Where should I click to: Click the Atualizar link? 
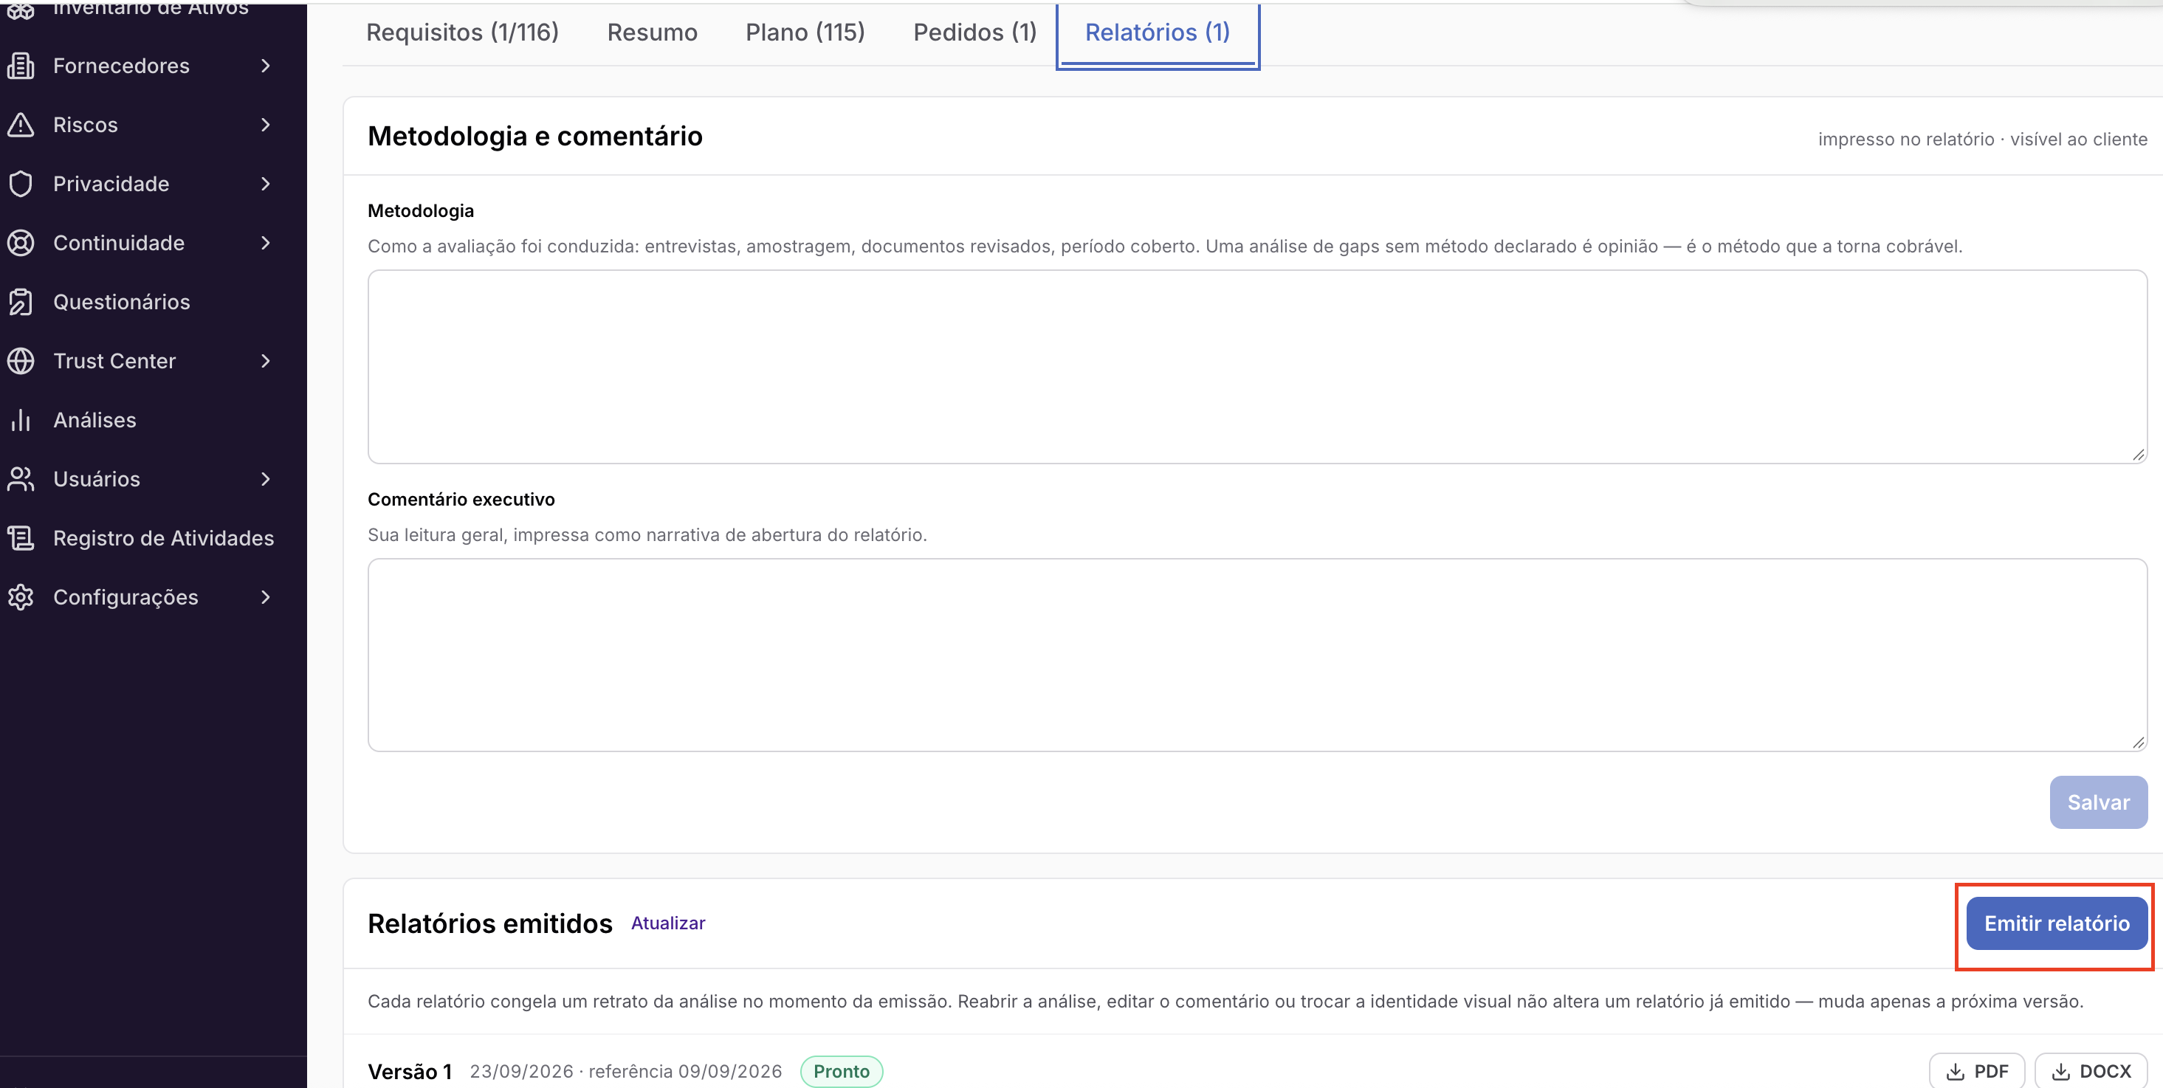coord(667,923)
